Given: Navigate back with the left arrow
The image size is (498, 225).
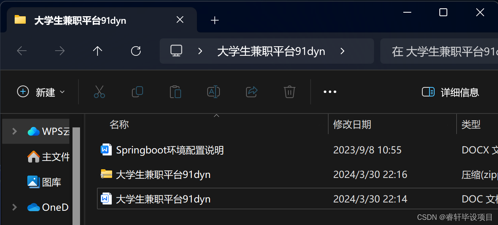Looking at the screenshot, I should (22, 51).
